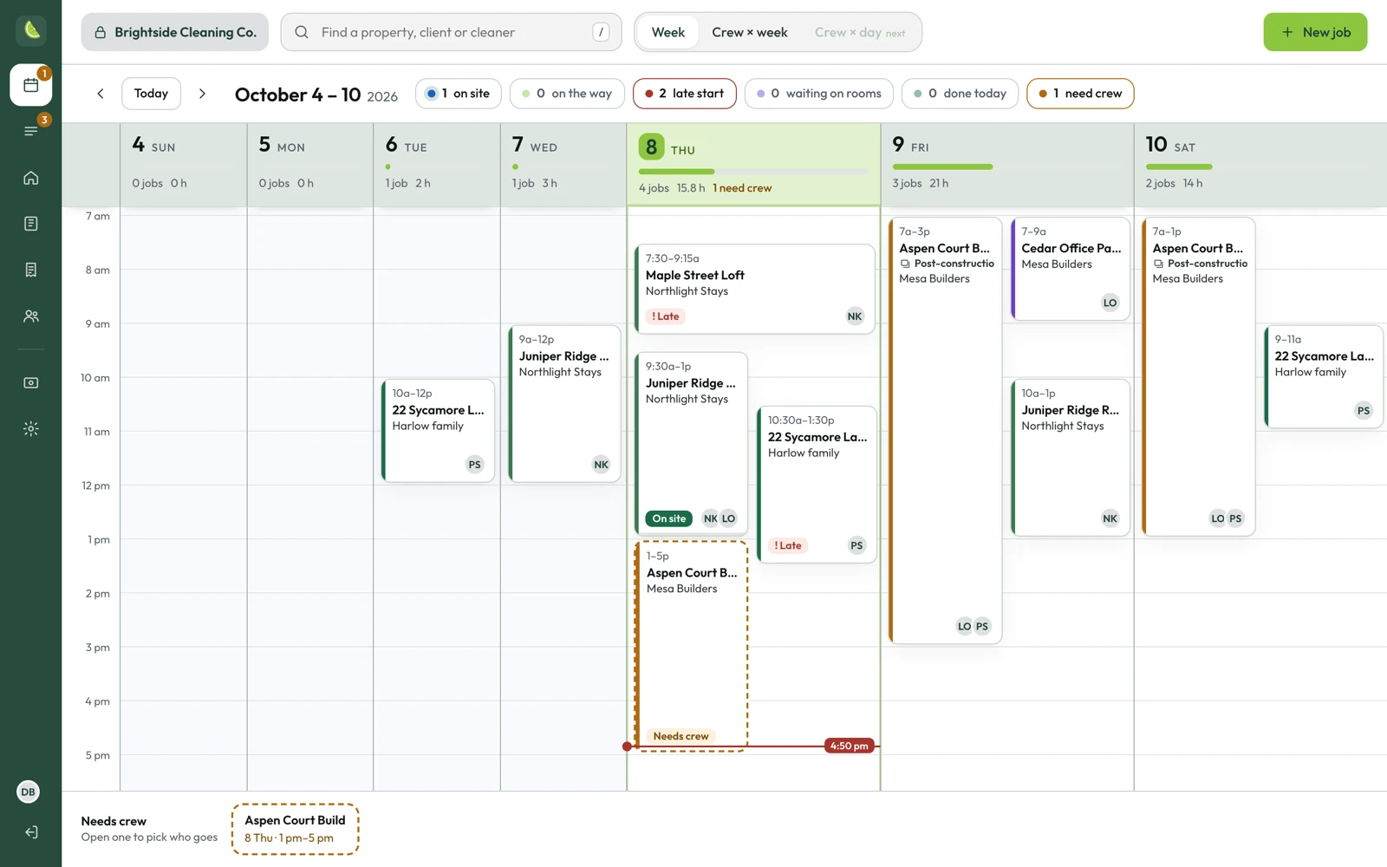1387x867 pixels.
Task: Select the Friday 9 day header
Action: 1007,165
